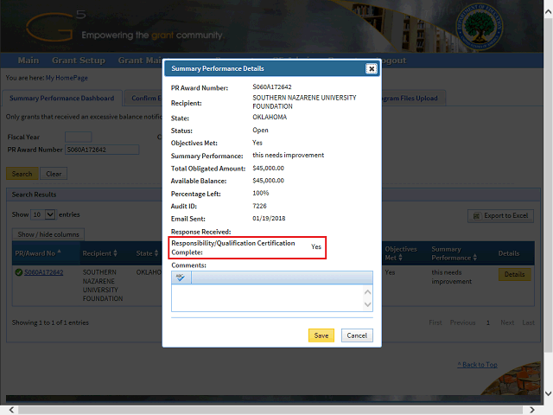Open award link S060A172642 in results

pyautogui.click(x=44, y=272)
